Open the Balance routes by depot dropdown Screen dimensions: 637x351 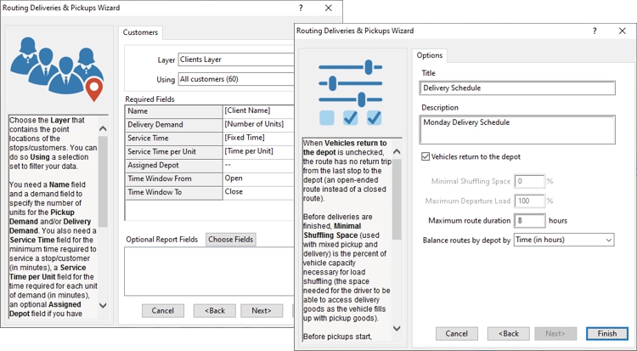pyautogui.click(x=565, y=241)
